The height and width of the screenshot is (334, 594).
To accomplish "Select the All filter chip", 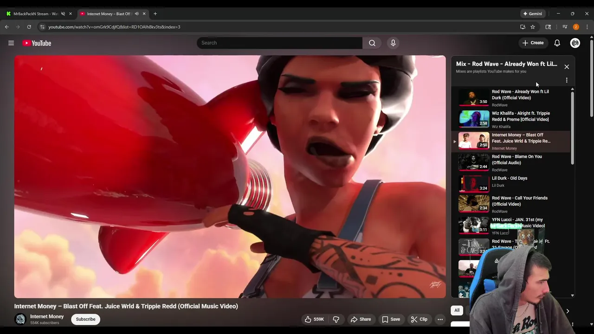I will pos(457,310).
